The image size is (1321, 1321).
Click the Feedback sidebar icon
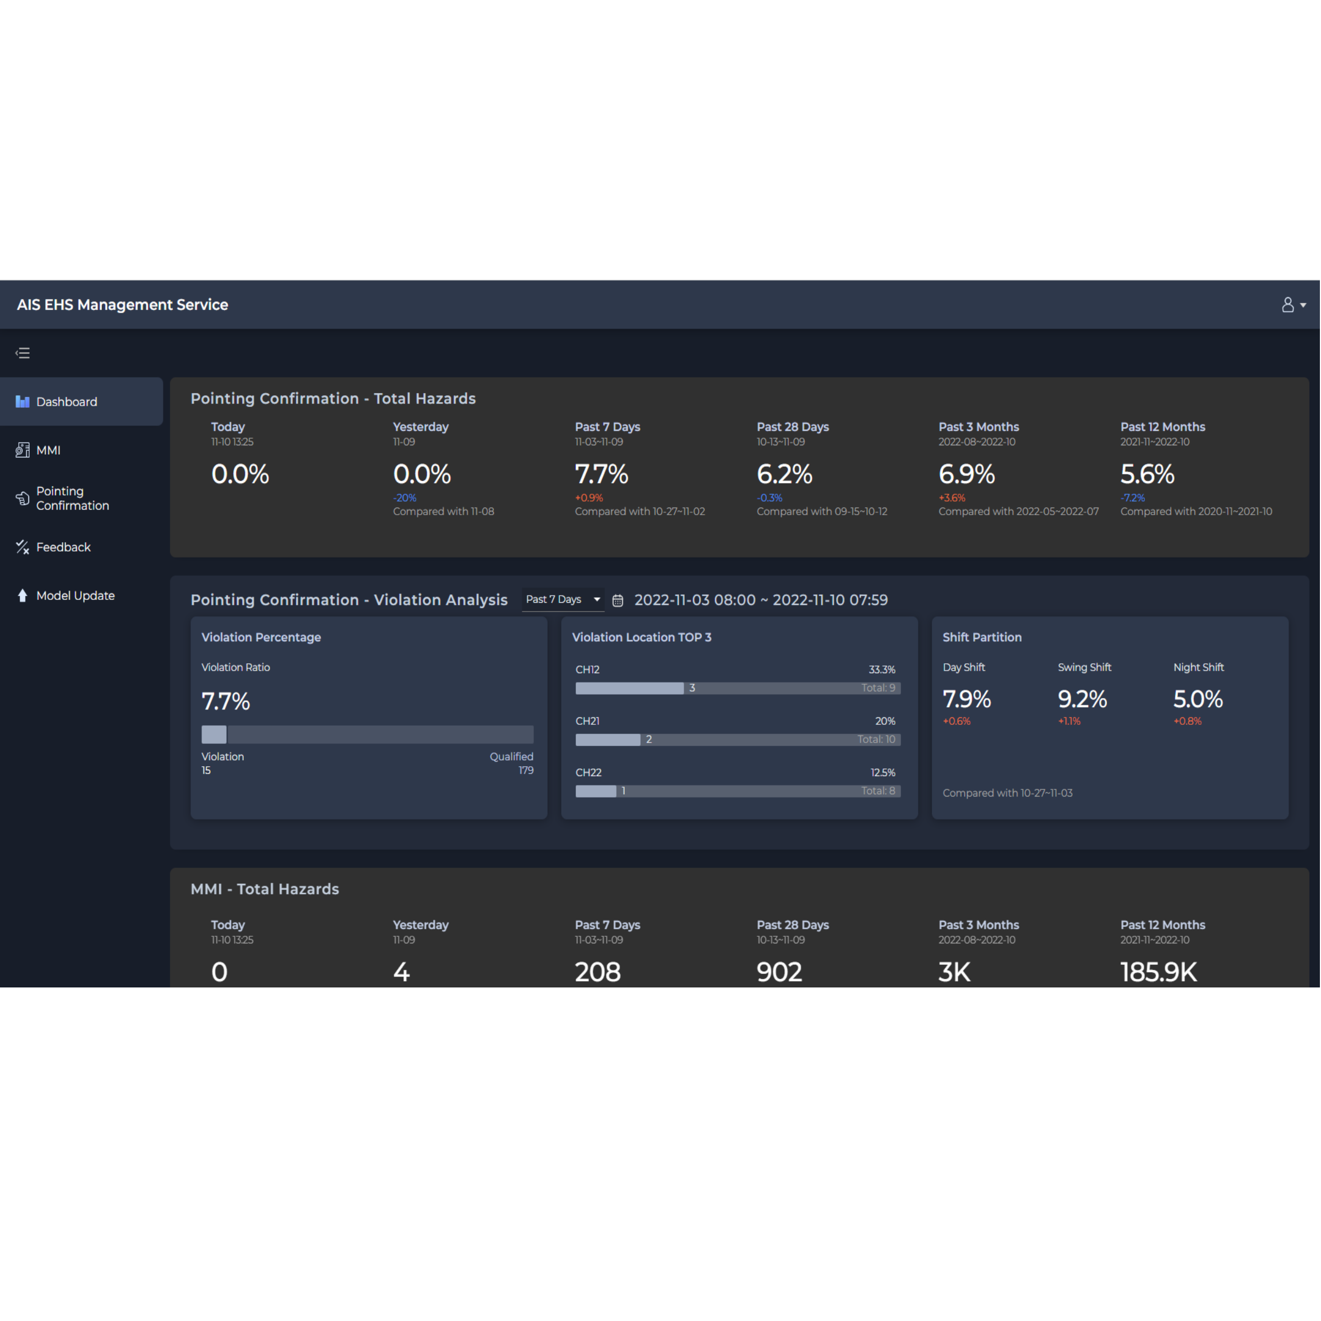pyautogui.click(x=23, y=547)
